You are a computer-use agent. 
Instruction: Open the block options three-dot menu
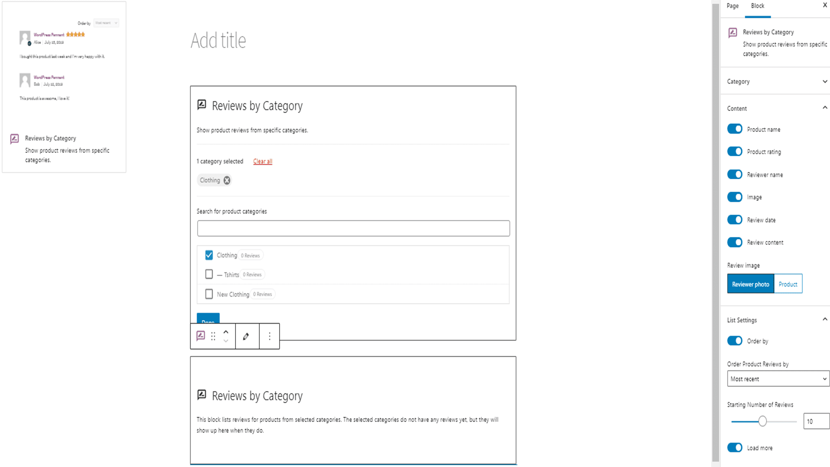pyautogui.click(x=269, y=336)
